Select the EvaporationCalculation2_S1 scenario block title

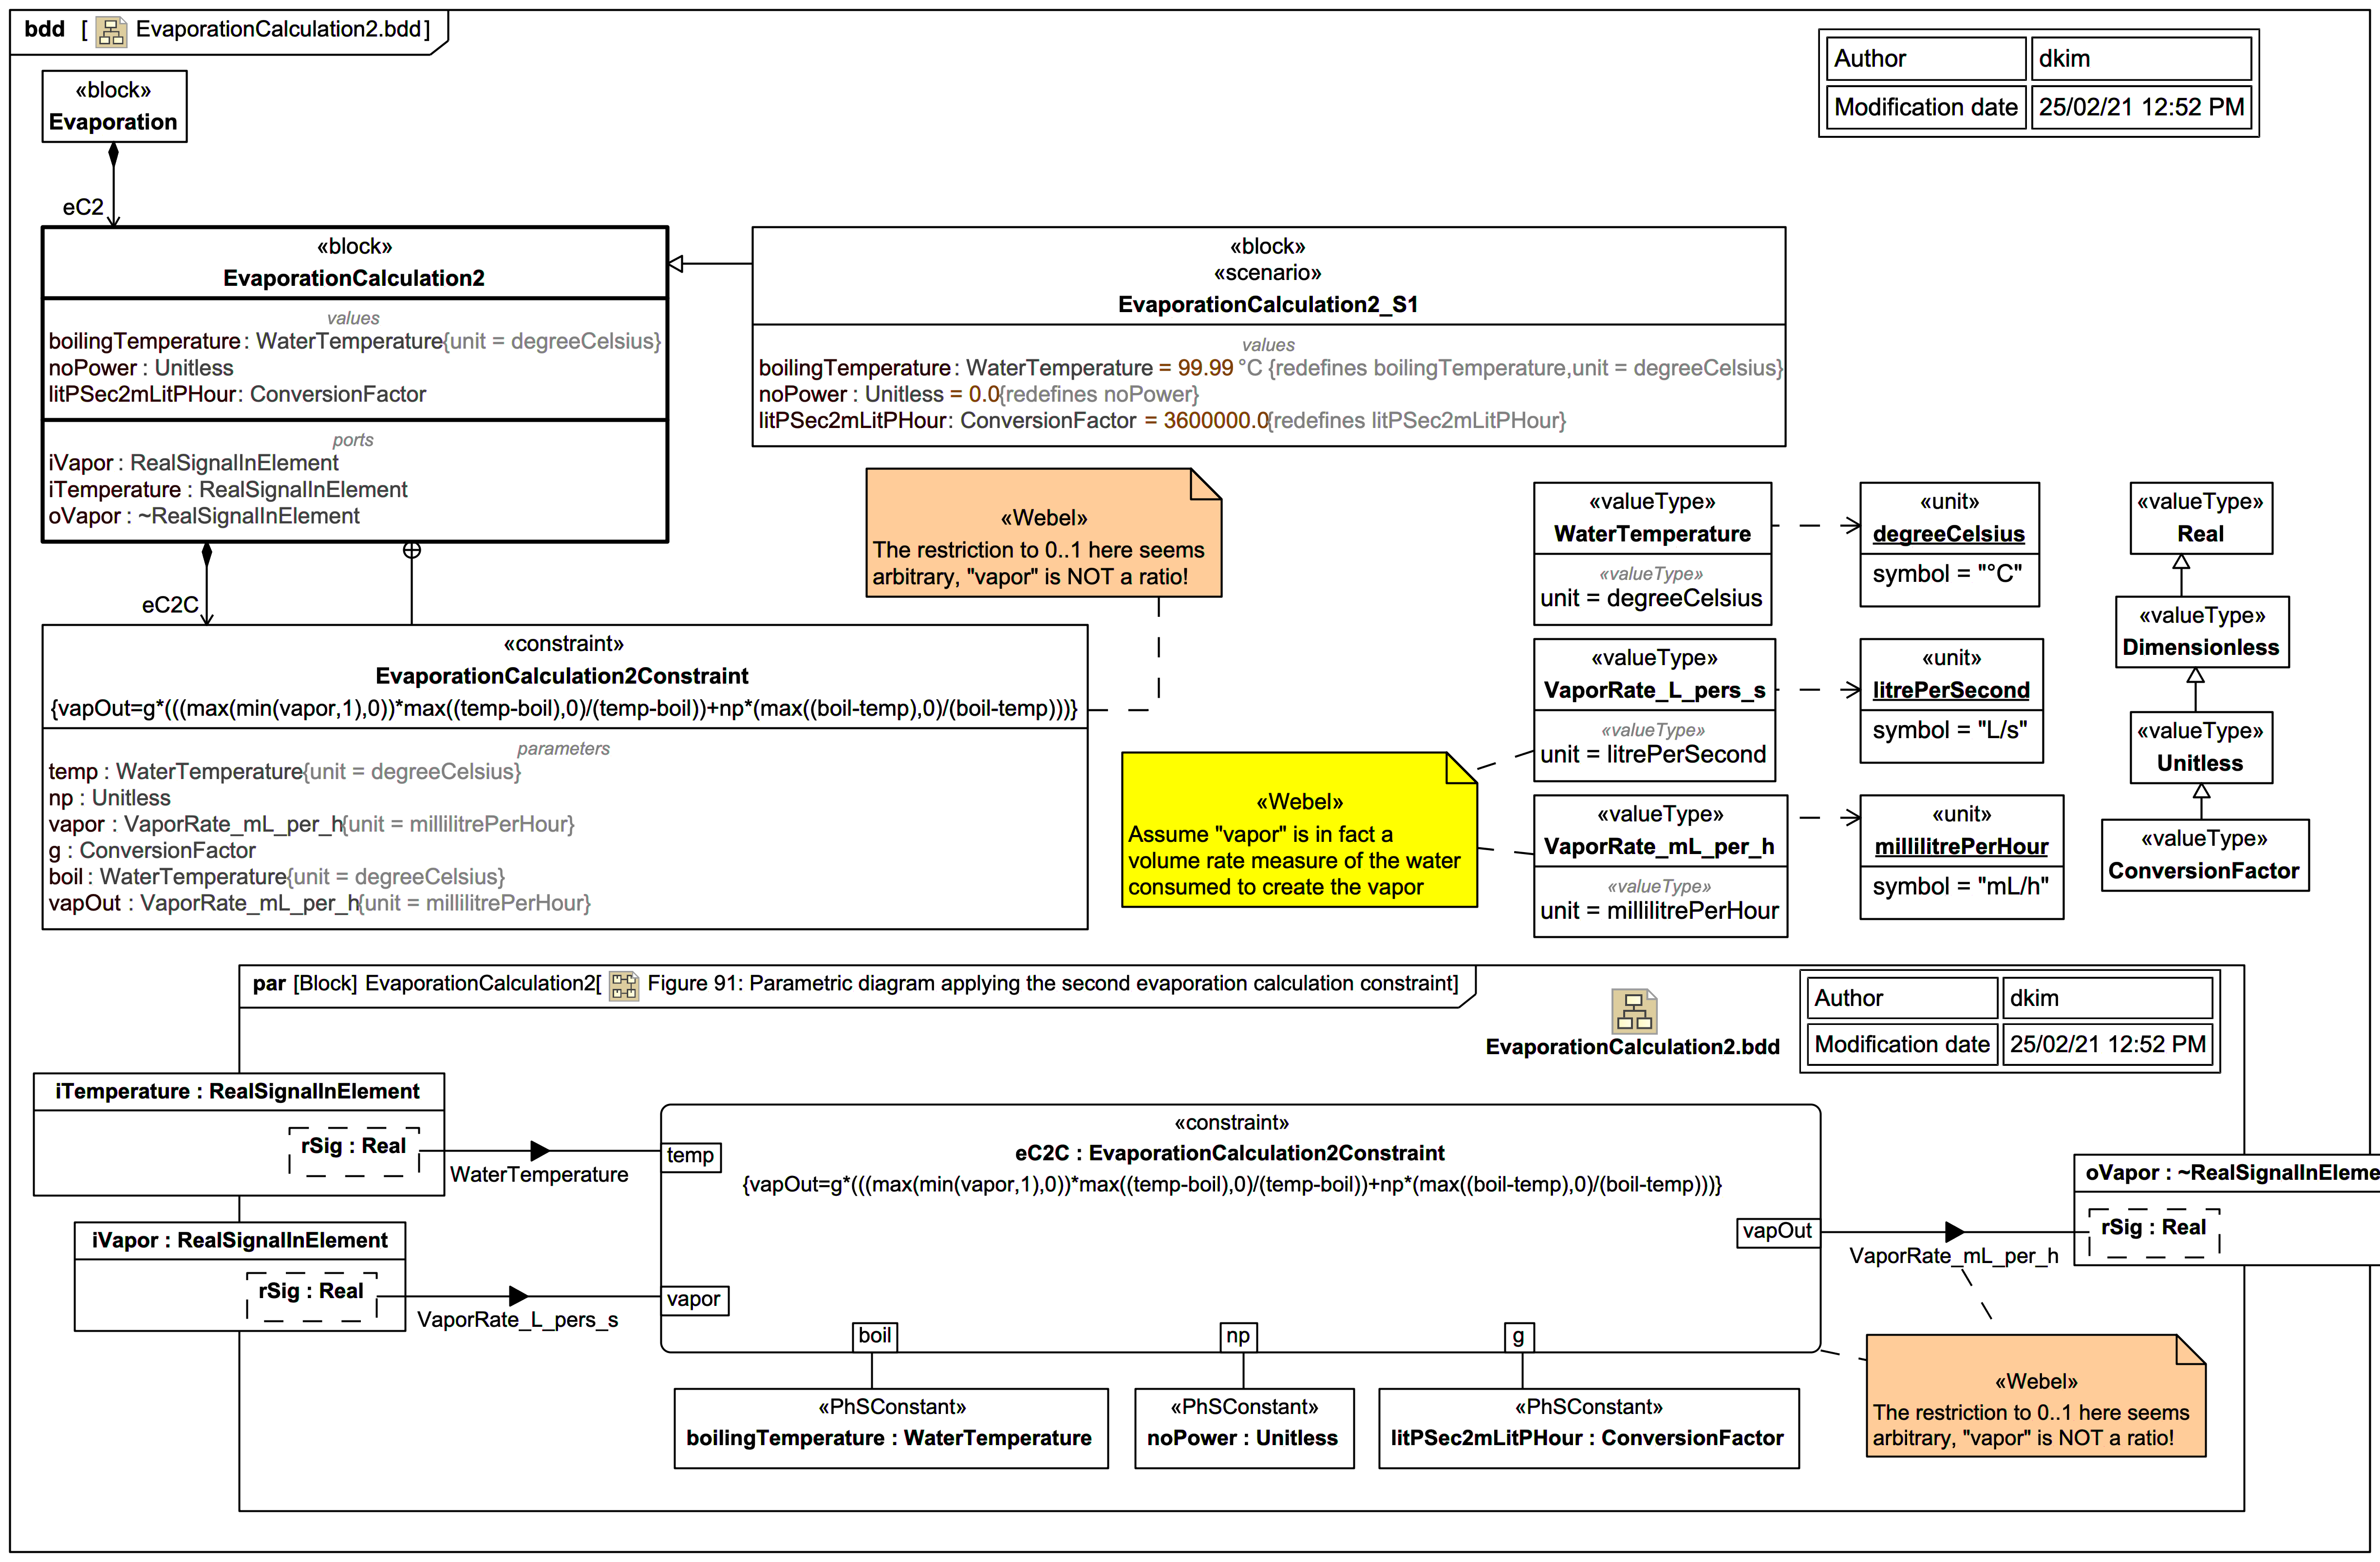[1267, 304]
